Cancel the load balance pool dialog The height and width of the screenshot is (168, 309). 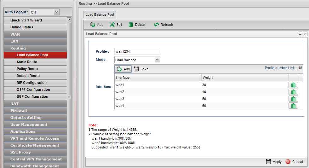coord(294,162)
